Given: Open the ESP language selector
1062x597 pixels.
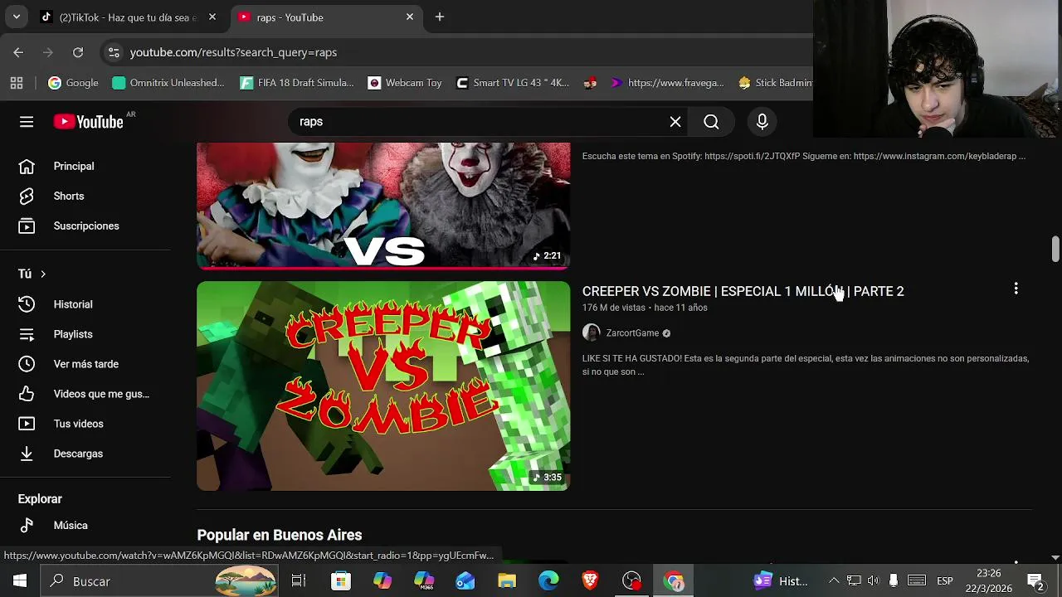Looking at the screenshot, I should point(944,580).
